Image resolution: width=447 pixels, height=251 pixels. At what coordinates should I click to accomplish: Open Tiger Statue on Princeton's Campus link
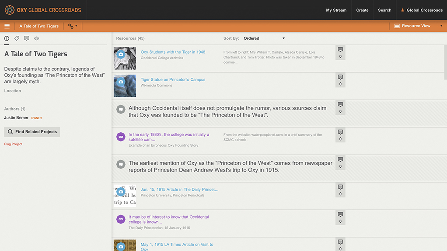tap(173, 79)
